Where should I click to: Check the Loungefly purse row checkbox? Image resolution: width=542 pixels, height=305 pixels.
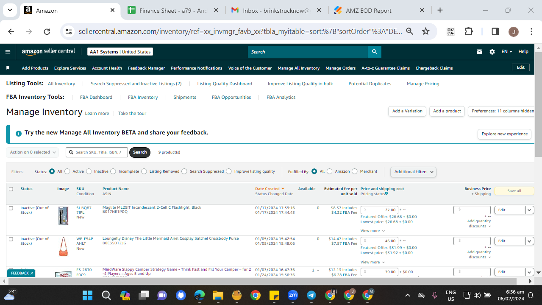tap(11, 239)
